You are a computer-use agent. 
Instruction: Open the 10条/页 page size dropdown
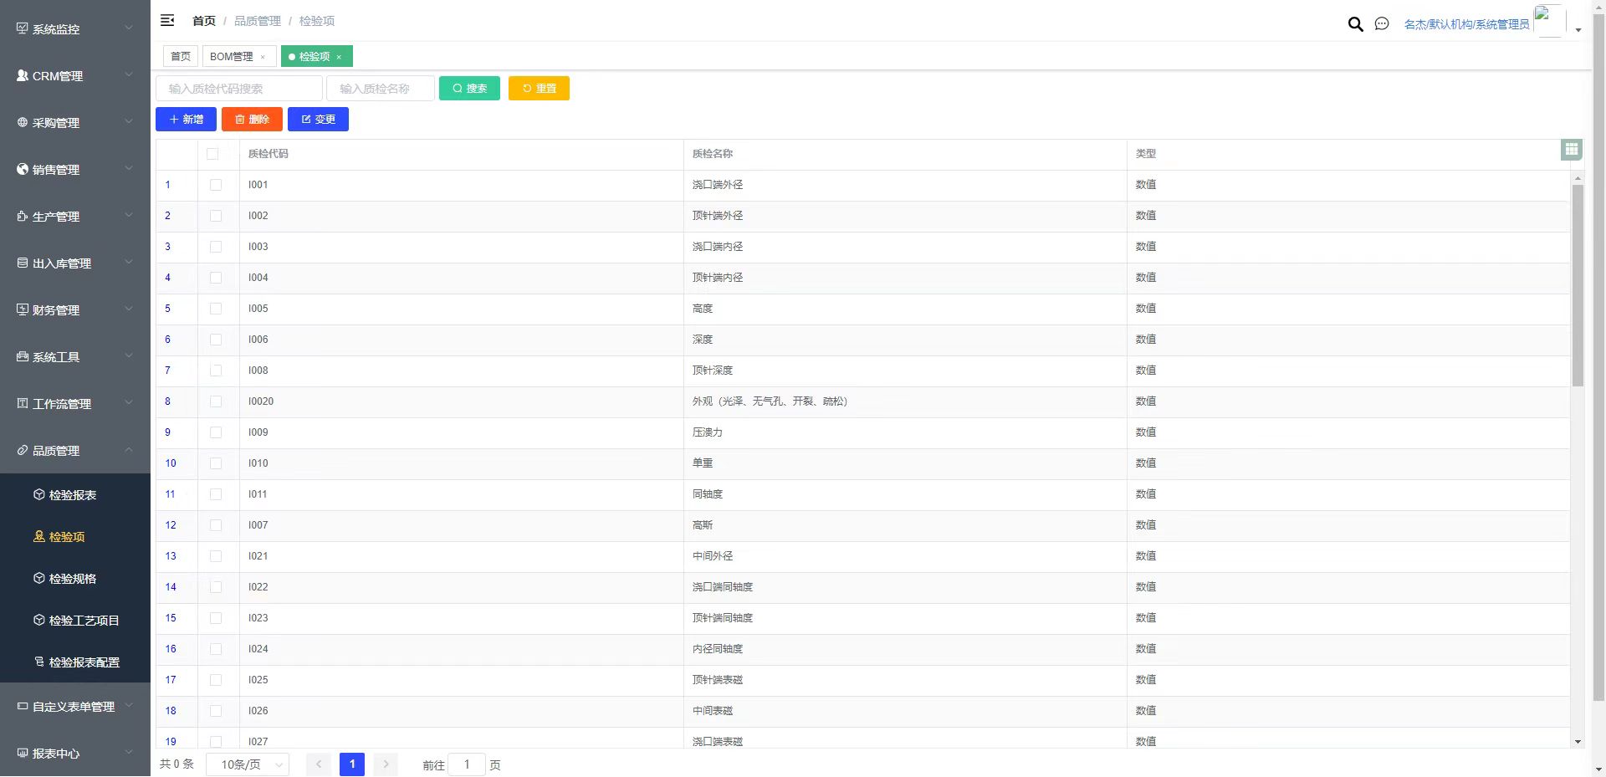(248, 764)
